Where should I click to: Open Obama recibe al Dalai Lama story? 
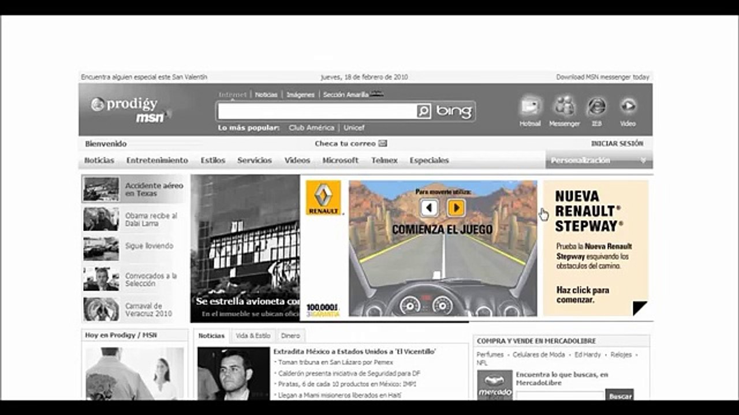(151, 220)
